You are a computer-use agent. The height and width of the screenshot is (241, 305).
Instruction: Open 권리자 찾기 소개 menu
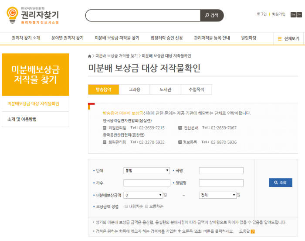tap(26, 38)
